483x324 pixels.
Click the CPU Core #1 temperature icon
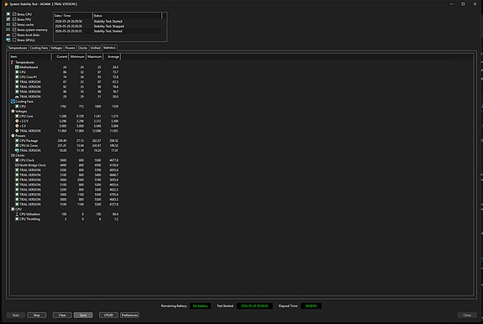coord(17,77)
